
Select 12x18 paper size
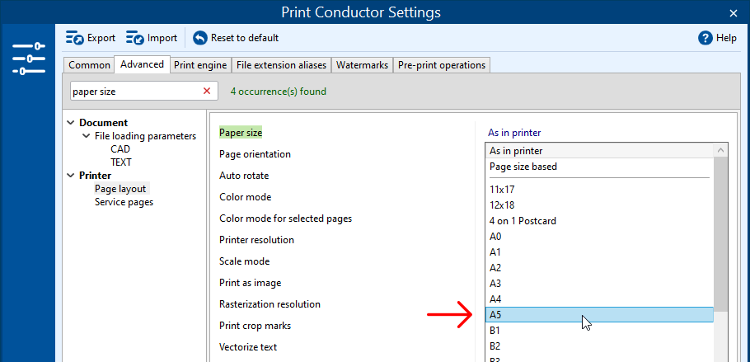point(599,205)
